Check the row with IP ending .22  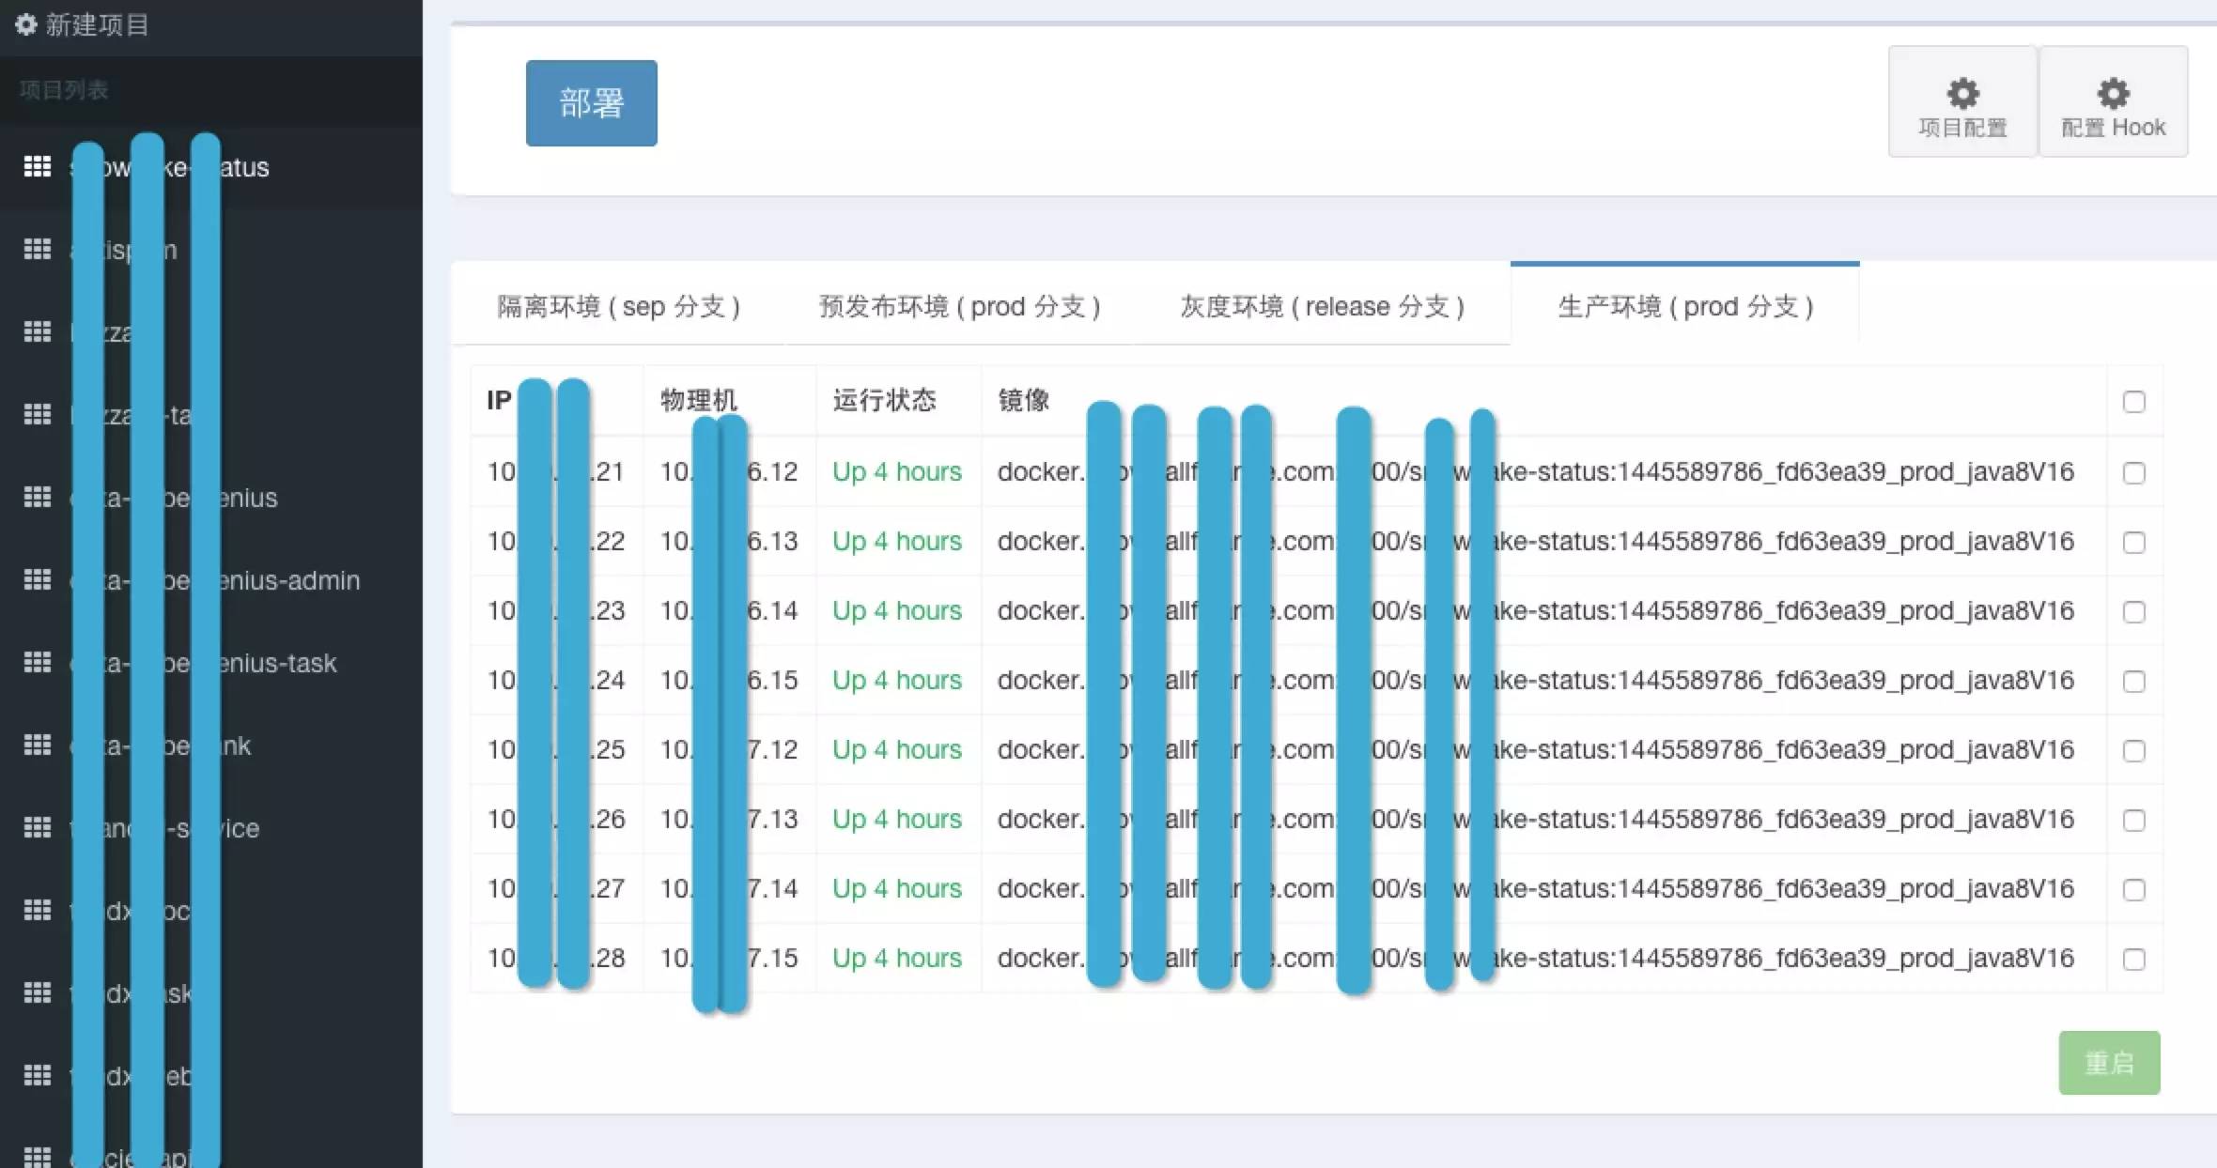[x=2134, y=542]
